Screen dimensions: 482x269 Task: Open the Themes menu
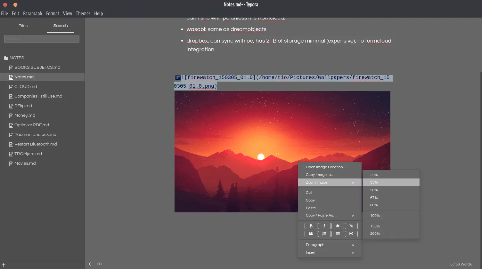click(x=83, y=13)
